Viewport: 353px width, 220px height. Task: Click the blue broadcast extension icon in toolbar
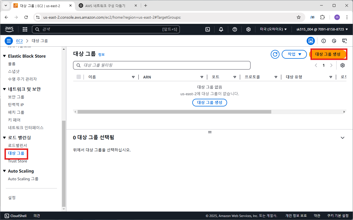click(x=312, y=17)
